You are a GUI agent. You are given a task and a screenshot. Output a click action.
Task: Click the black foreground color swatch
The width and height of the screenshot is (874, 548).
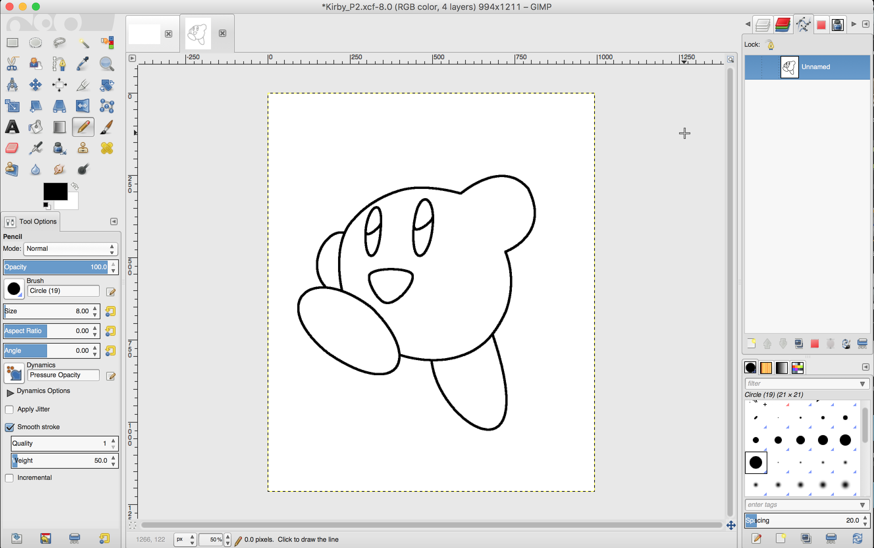coord(55,191)
